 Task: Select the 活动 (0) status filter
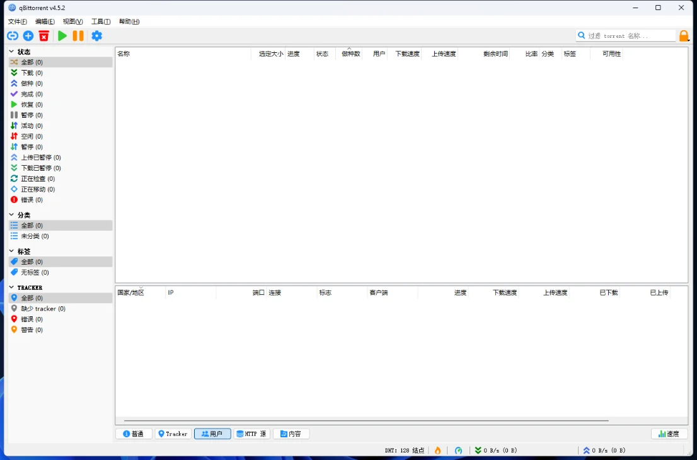click(60, 126)
